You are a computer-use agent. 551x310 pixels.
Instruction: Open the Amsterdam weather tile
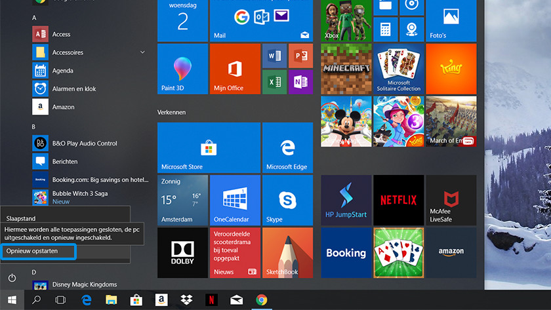tap(183, 200)
